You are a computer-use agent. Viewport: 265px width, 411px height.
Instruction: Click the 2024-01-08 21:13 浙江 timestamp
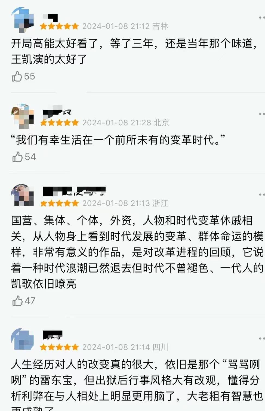coord(125,203)
